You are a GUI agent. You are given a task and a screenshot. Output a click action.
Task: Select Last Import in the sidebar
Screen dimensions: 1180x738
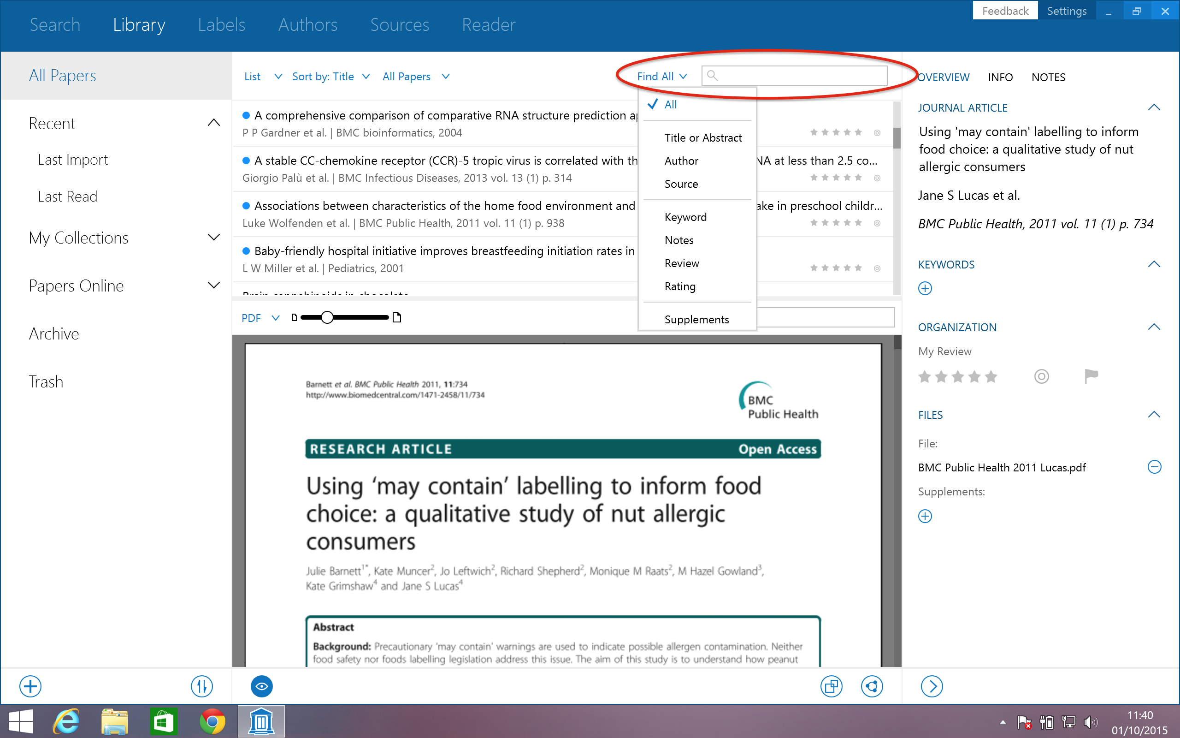73,160
